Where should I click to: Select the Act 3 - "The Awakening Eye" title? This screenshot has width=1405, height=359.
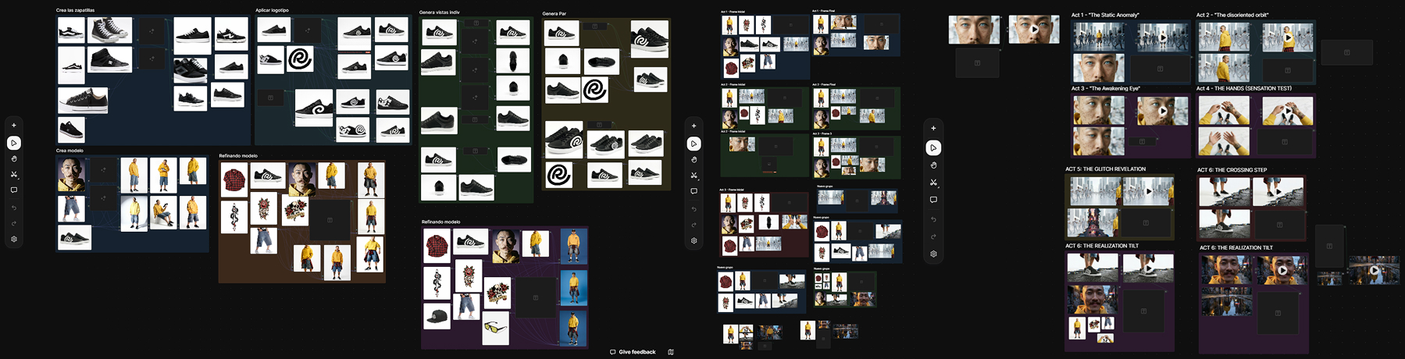pyautogui.click(x=1105, y=88)
